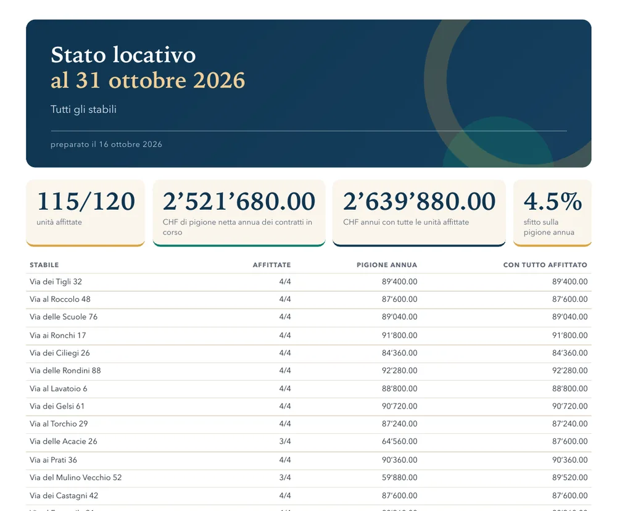Click Via al Lavatoio 6 pigione annua 88'800.00
The height and width of the screenshot is (511, 617).
tap(399, 389)
